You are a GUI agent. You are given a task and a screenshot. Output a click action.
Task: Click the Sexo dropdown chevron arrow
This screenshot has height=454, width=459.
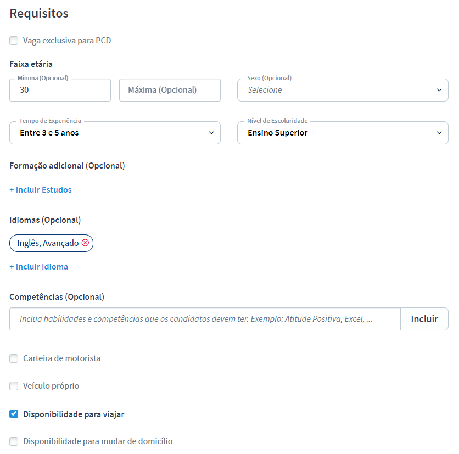tap(439, 90)
